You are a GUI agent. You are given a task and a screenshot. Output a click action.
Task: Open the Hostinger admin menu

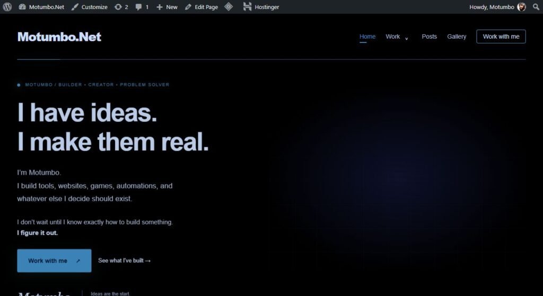[x=261, y=7]
